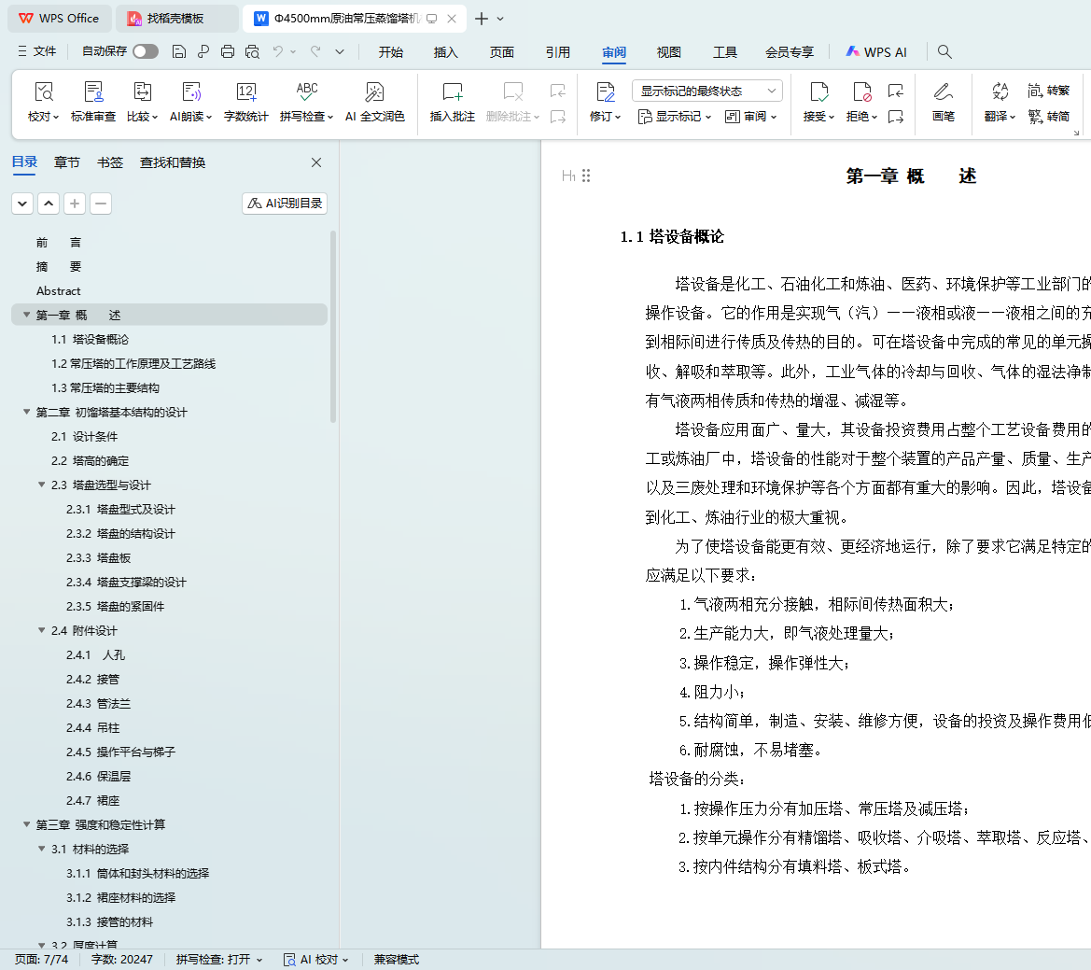Open the 书签 tab in navigation pane
The image size is (1091, 970).
110,162
